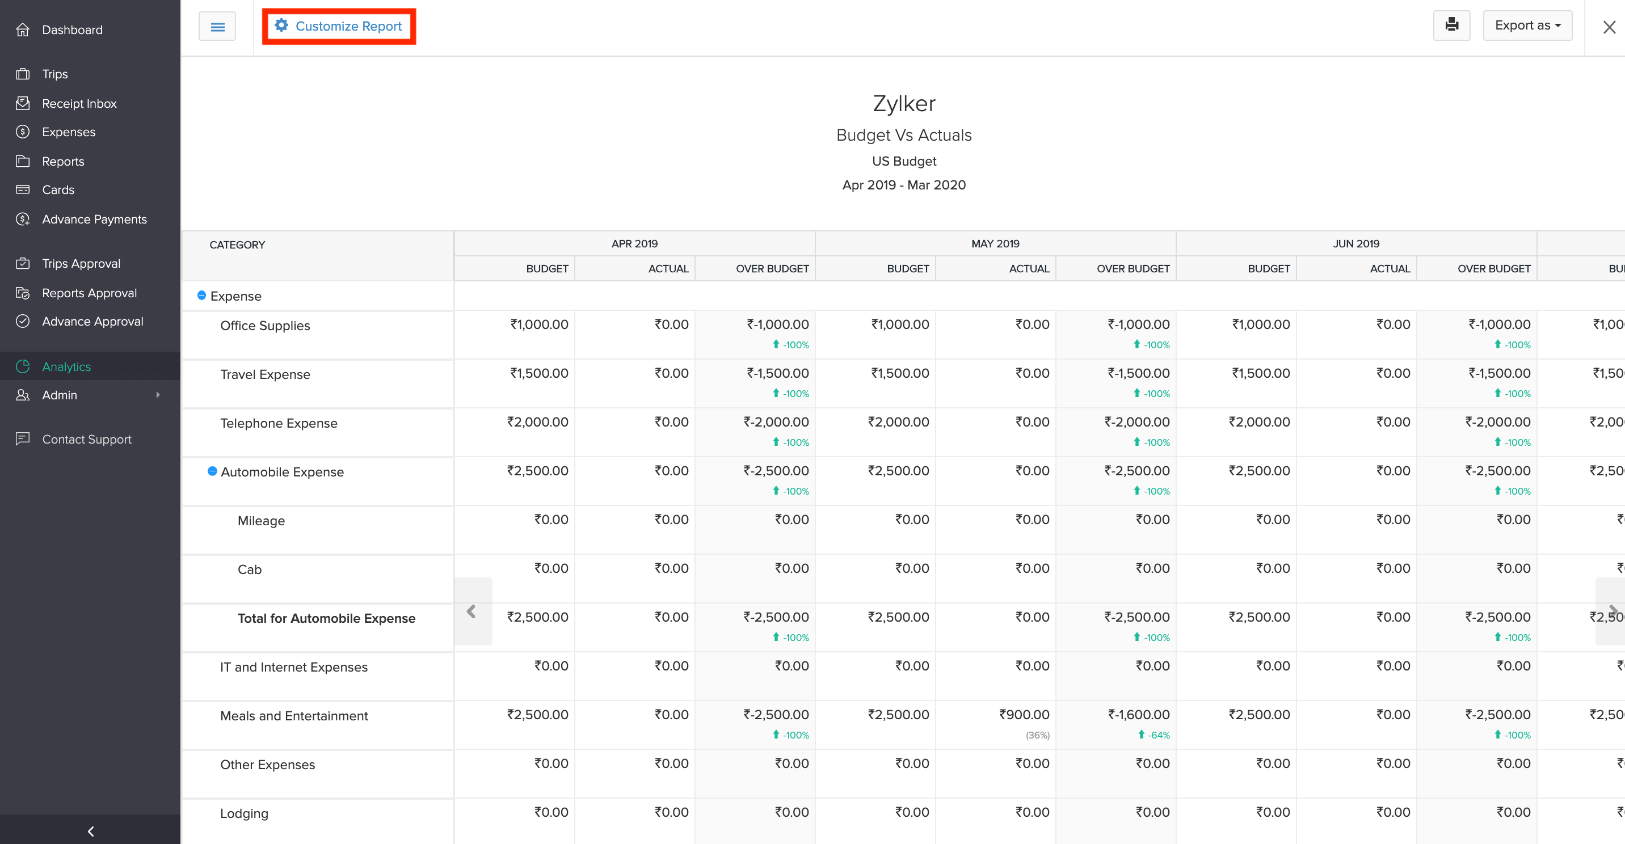Viewport: 1625px width, 844px height.
Task: Collapse the sidebar using bottom chevron
Action: point(90,831)
